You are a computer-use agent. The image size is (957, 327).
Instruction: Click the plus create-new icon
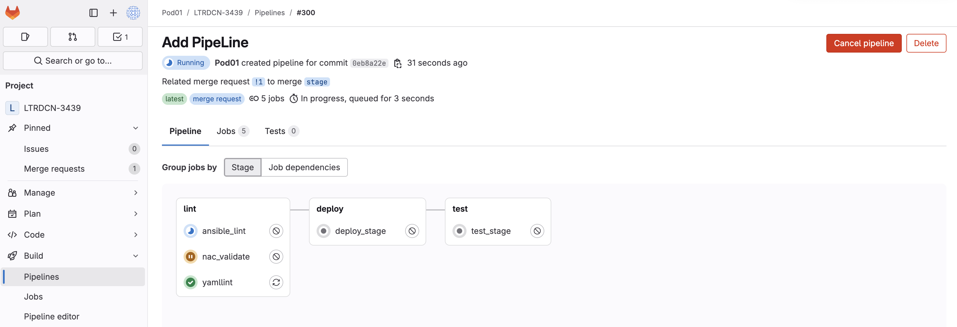pyautogui.click(x=113, y=13)
